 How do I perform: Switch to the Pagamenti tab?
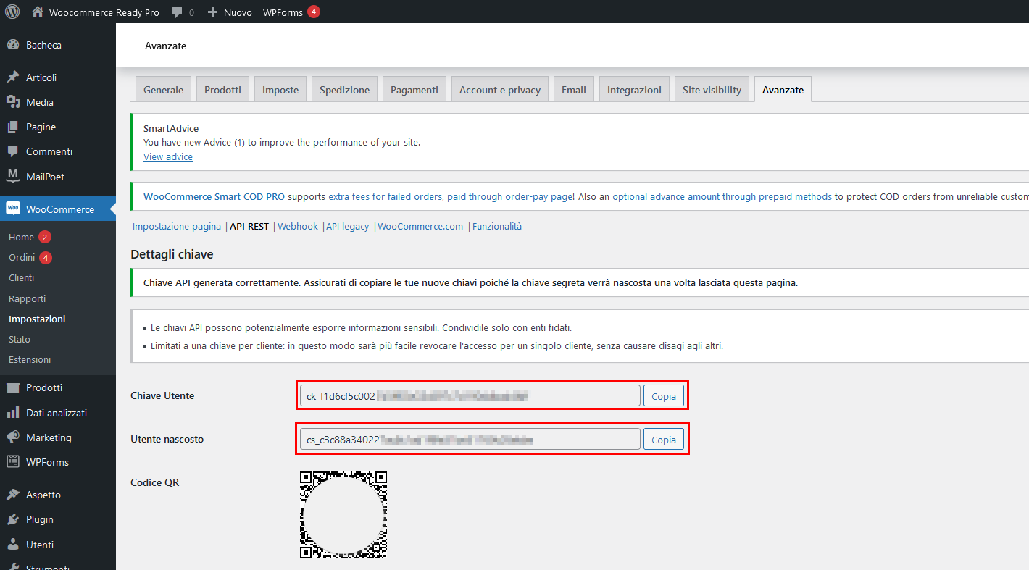click(x=414, y=90)
